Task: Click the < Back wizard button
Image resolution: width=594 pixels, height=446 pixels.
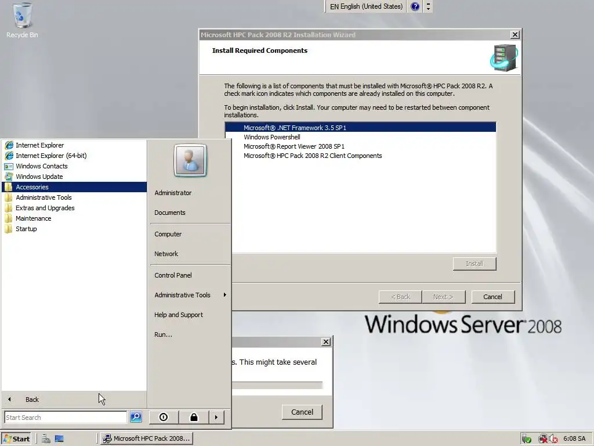Action: [x=400, y=297]
